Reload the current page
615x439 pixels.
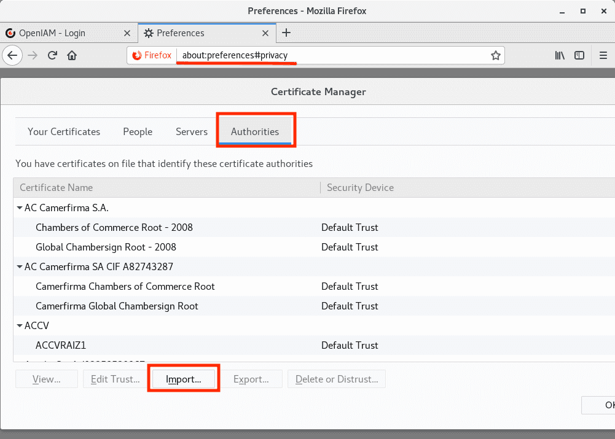tap(53, 55)
